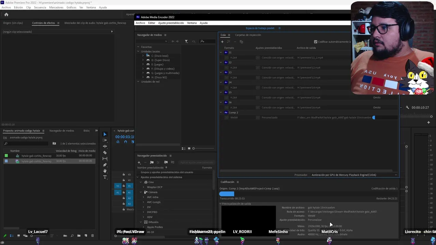Click the timeline timecode 00:00:03:18
Screen dimensions: 436x245
pos(125,137)
